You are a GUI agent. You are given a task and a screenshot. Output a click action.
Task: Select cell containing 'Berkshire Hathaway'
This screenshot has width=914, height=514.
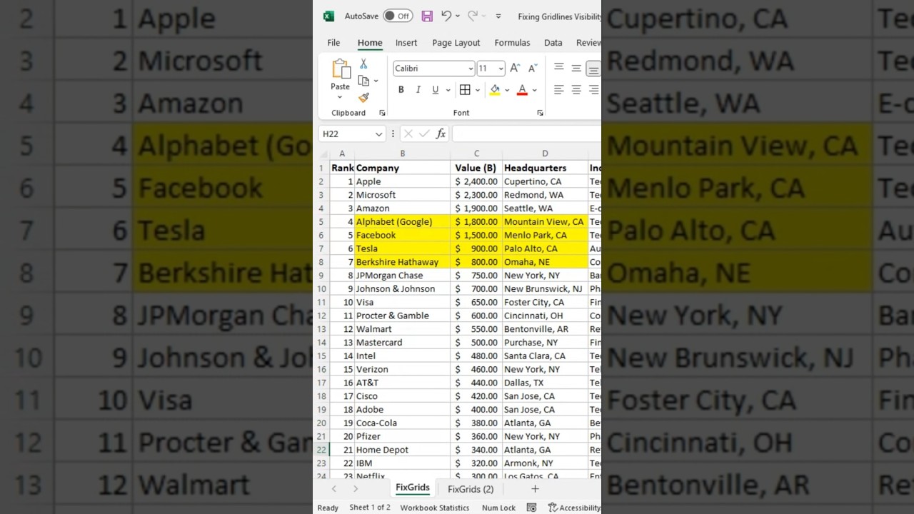(402, 262)
